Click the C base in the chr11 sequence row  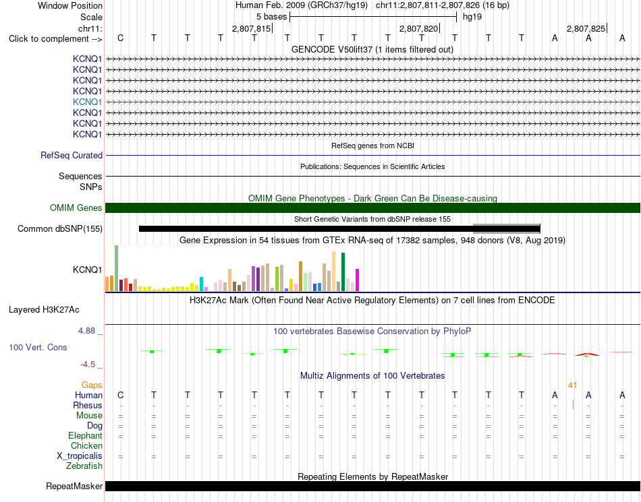[x=120, y=38]
